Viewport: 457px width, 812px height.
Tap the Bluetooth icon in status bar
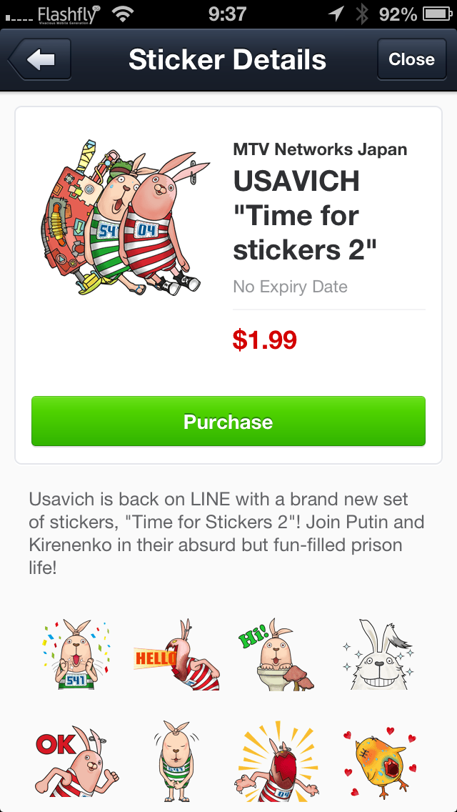pos(362,14)
